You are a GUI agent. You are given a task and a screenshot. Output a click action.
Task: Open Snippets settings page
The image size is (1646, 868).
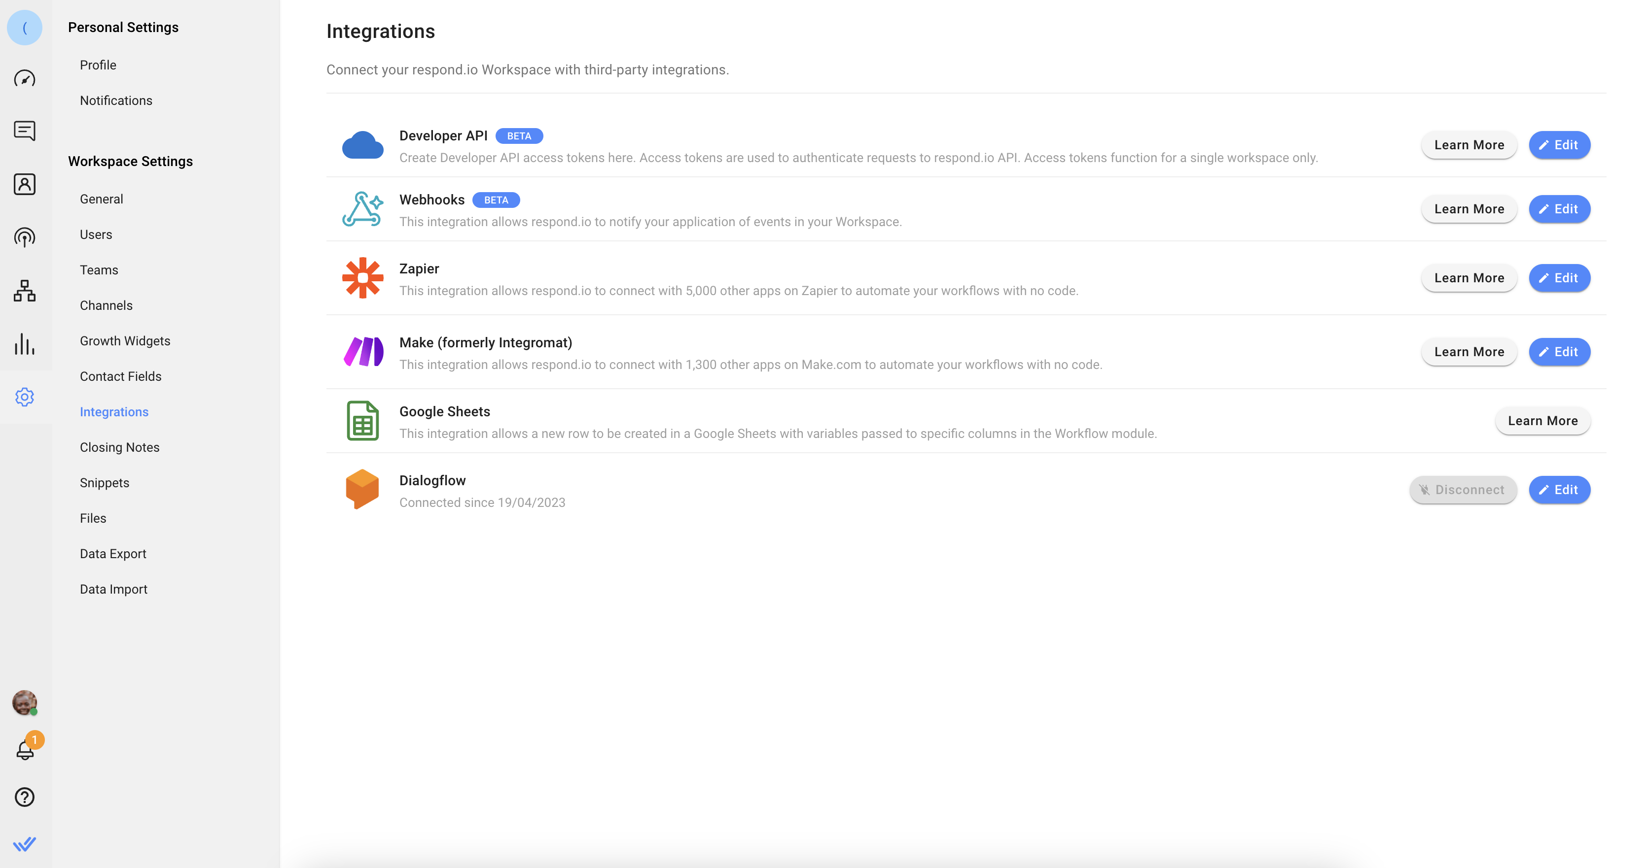104,482
